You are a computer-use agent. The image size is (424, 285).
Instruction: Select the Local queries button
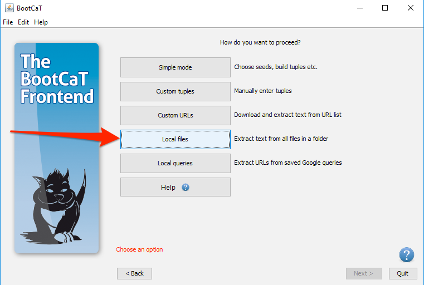[x=175, y=163]
